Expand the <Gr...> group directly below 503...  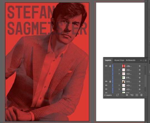[x=119, y=85]
